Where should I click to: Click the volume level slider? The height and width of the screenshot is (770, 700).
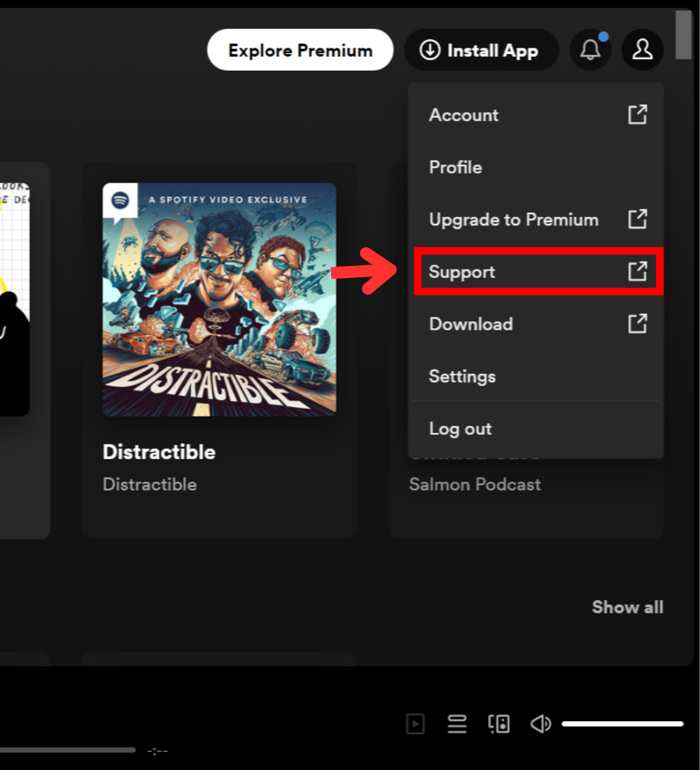click(622, 724)
